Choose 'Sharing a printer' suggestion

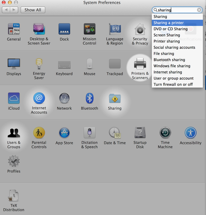click(x=177, y=23)
